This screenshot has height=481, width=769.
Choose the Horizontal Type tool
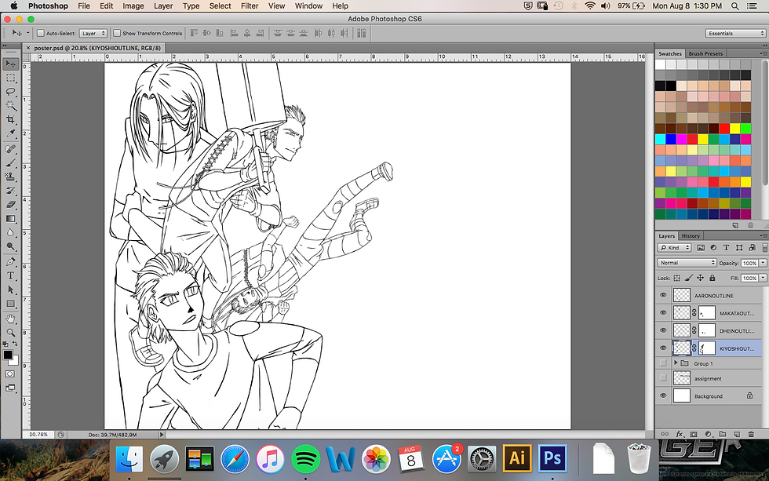click(11, 275)
